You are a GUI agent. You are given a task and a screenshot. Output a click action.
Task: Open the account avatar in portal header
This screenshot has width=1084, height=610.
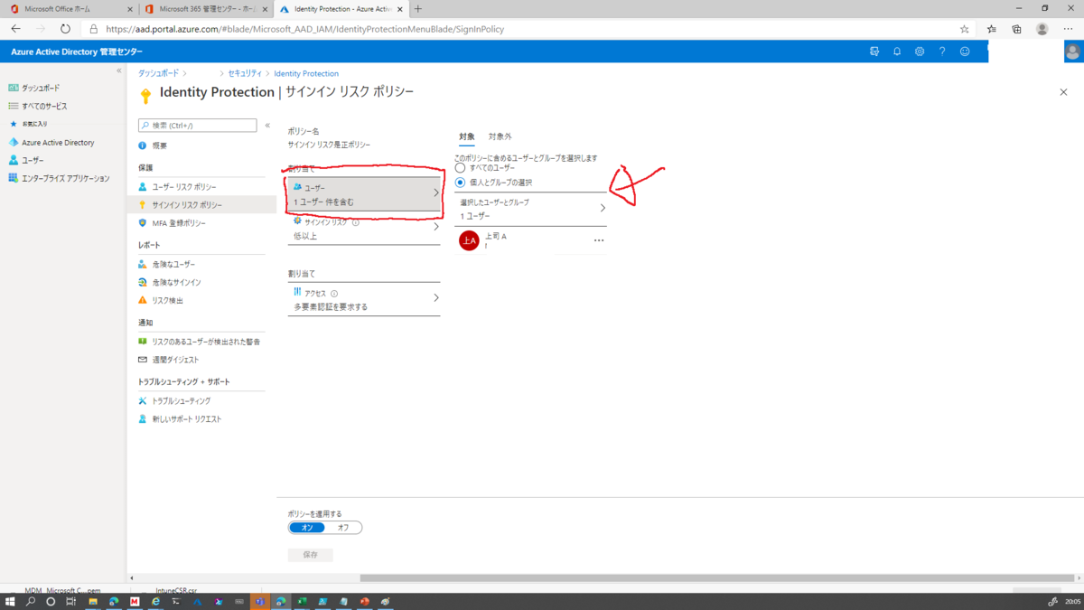coord(1072,52)
